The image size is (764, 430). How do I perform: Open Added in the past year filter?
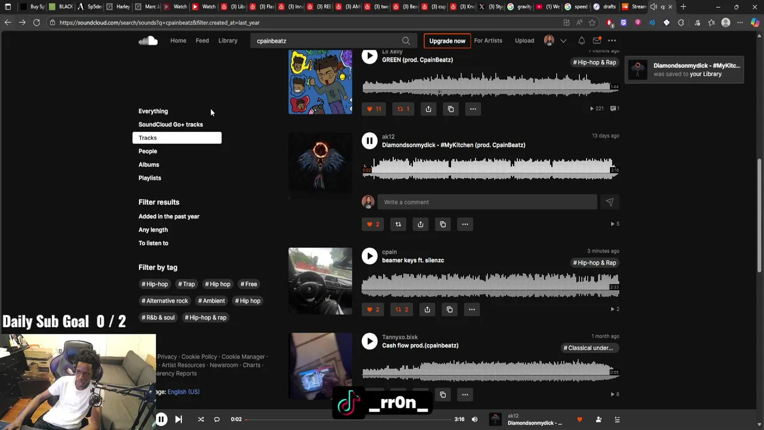(169, 216)
